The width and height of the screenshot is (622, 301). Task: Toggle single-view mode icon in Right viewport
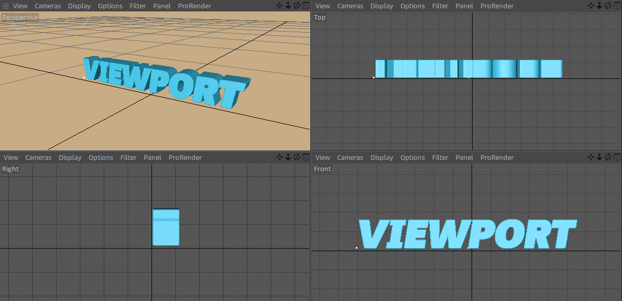[304, 157]
